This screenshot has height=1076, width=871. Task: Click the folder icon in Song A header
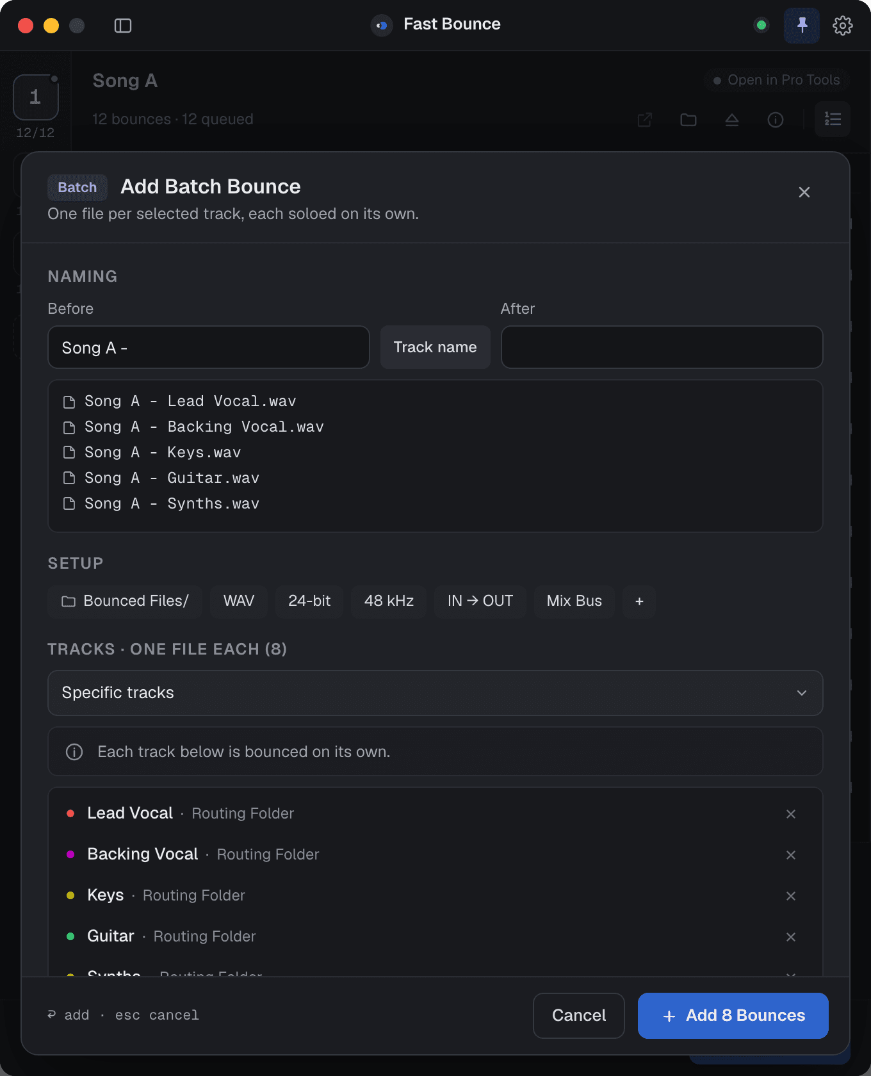(688, 120)
